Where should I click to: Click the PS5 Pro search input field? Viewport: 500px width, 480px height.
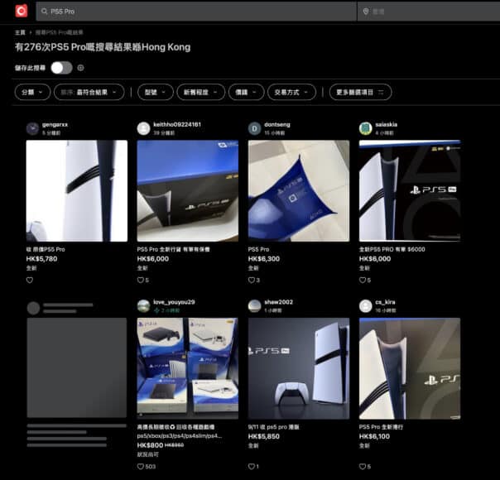[x=199, y=12]
